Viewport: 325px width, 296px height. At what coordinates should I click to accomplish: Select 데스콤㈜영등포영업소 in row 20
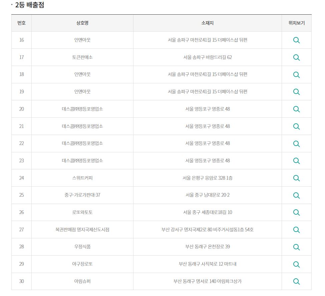[x=82, y=109]
